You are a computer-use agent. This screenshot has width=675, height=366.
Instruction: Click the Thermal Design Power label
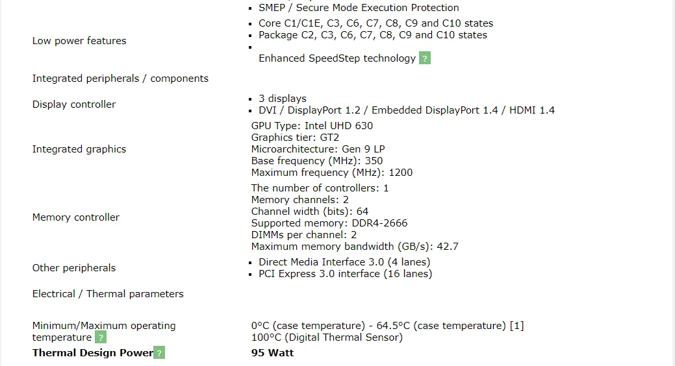coord(92,353)
